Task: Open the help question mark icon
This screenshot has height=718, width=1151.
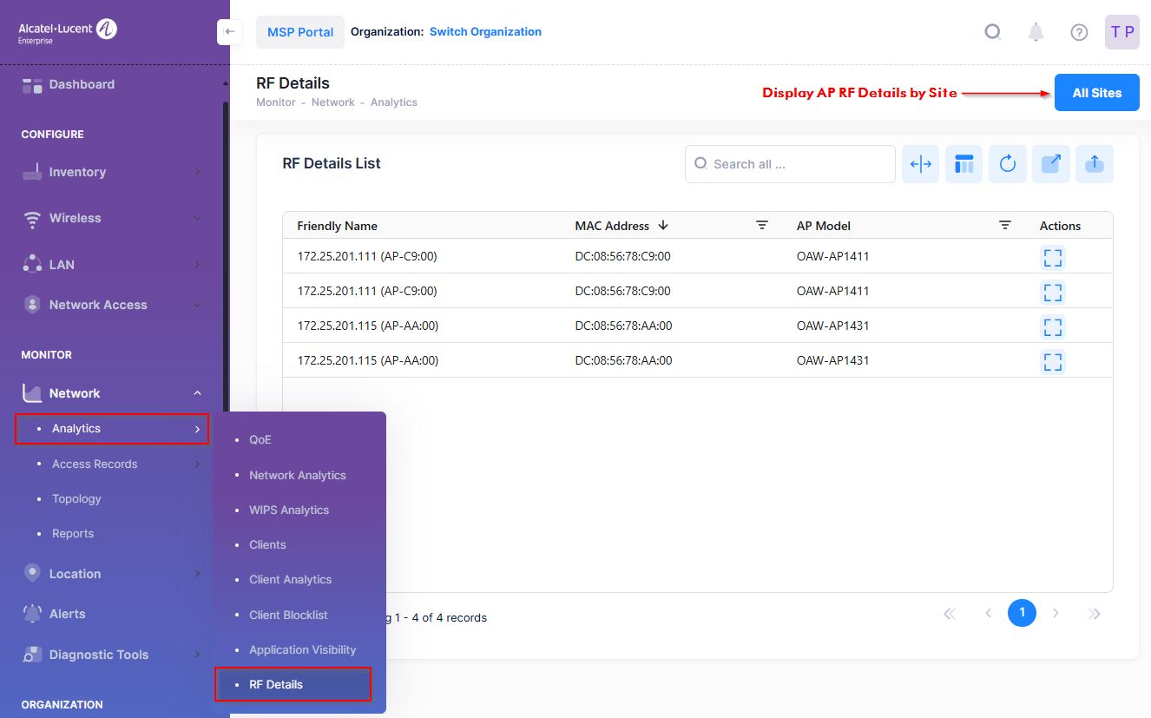Action: [1079, 32]
